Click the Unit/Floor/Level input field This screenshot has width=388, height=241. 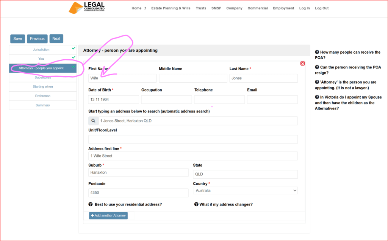click(193, 139)
